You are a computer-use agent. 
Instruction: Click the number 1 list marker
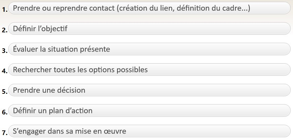click(x=5, y=10)
